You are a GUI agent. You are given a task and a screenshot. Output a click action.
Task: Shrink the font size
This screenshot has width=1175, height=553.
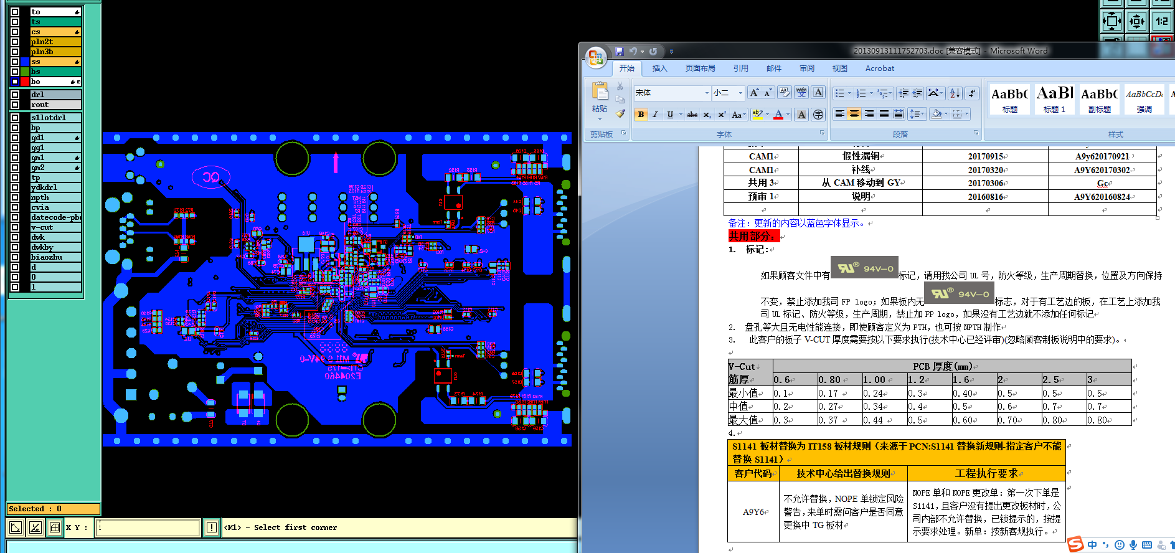point(768,93)
